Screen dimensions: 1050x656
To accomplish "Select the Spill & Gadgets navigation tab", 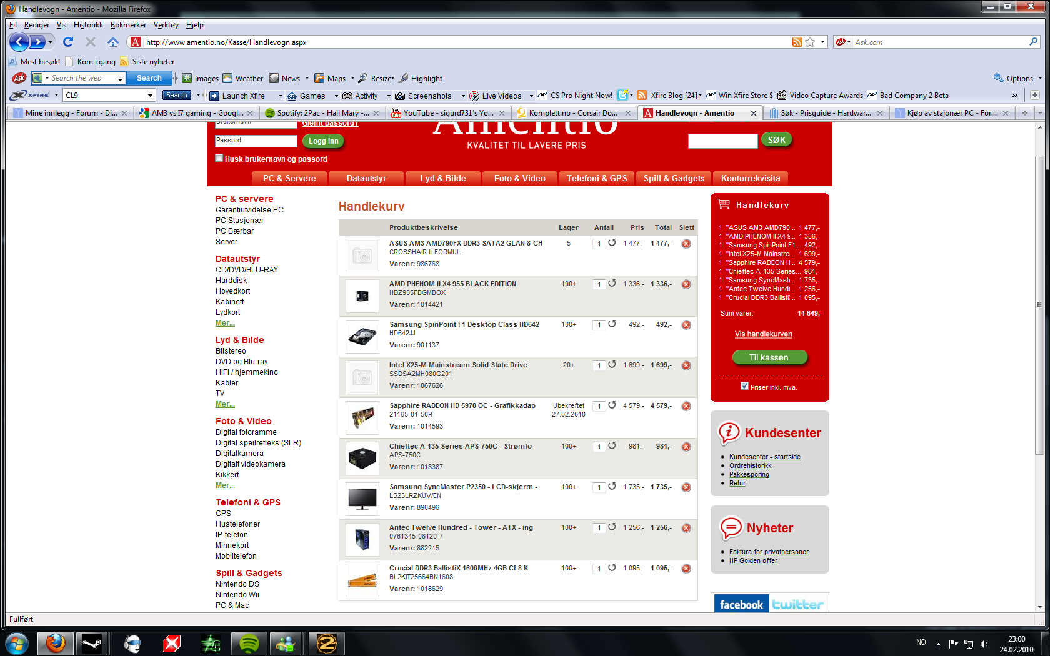I will (674, 178).
